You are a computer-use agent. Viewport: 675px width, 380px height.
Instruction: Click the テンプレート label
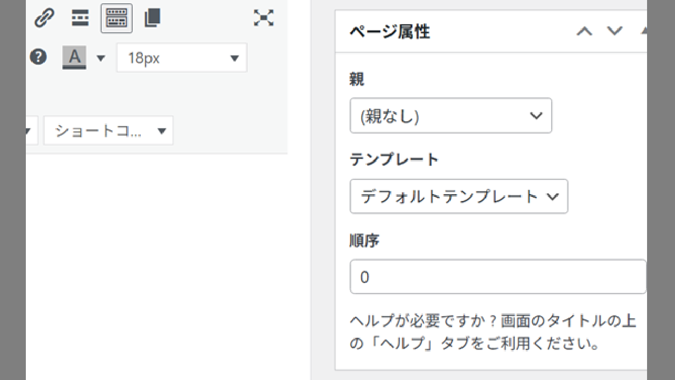(x=394, y=159)
